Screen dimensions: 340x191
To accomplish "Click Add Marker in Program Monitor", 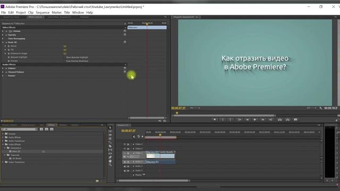I will pyautogui.click(x=215, y=119).
